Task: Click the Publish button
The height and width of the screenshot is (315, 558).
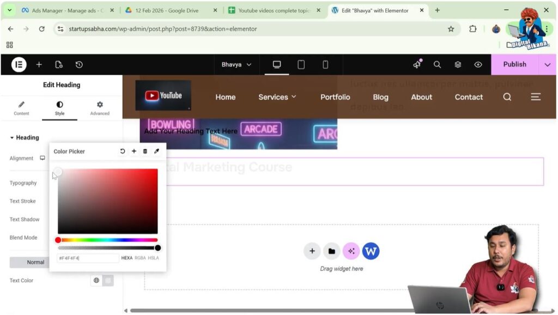Action: click(x=514, y=64)
